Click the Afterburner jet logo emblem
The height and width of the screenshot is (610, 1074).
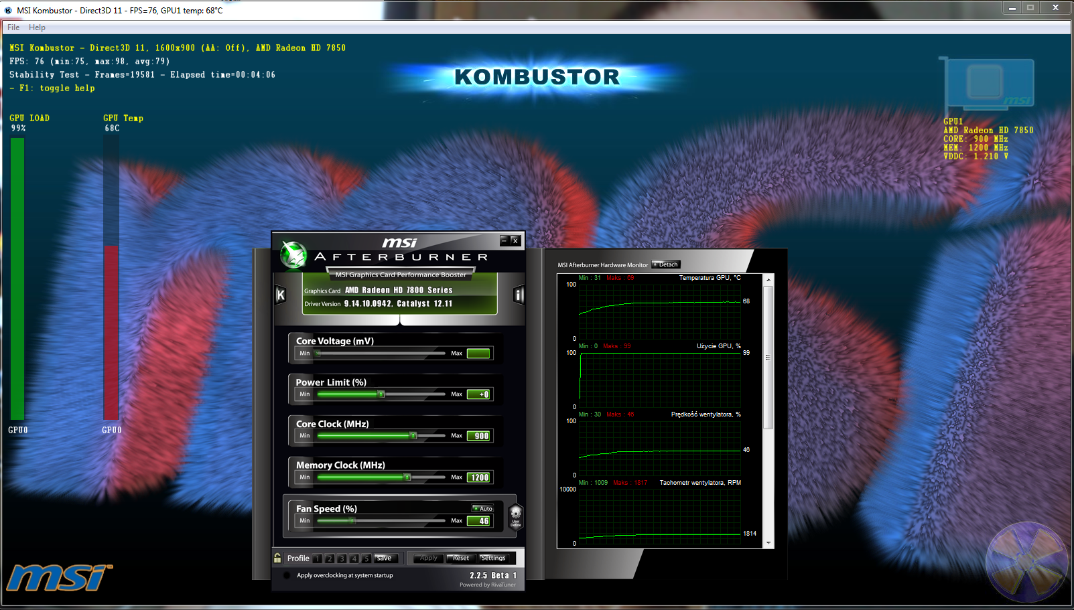(x=293, y=254)
